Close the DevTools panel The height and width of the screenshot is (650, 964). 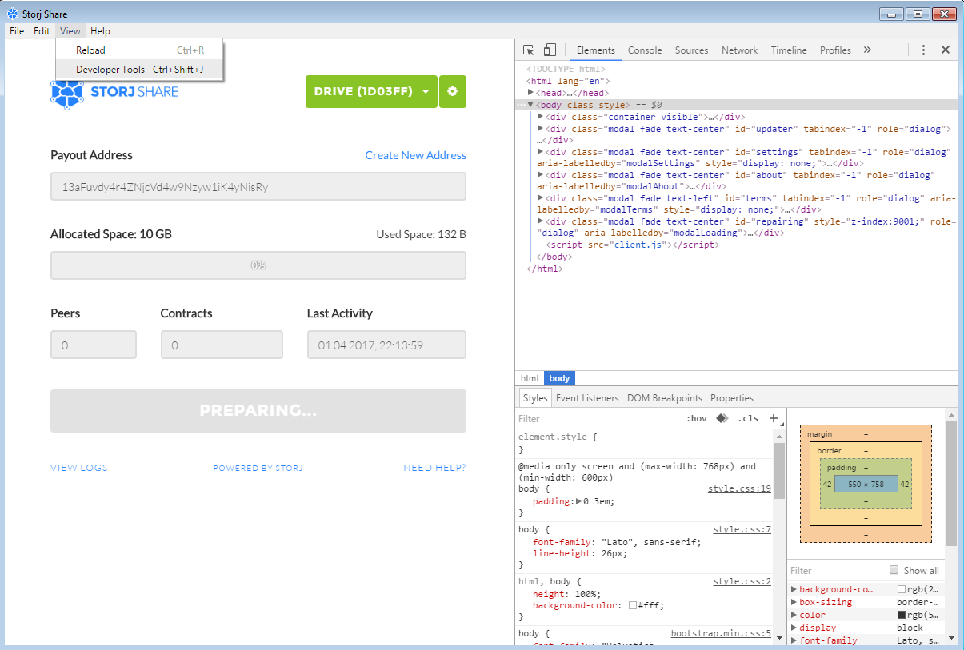click(945, 50)
